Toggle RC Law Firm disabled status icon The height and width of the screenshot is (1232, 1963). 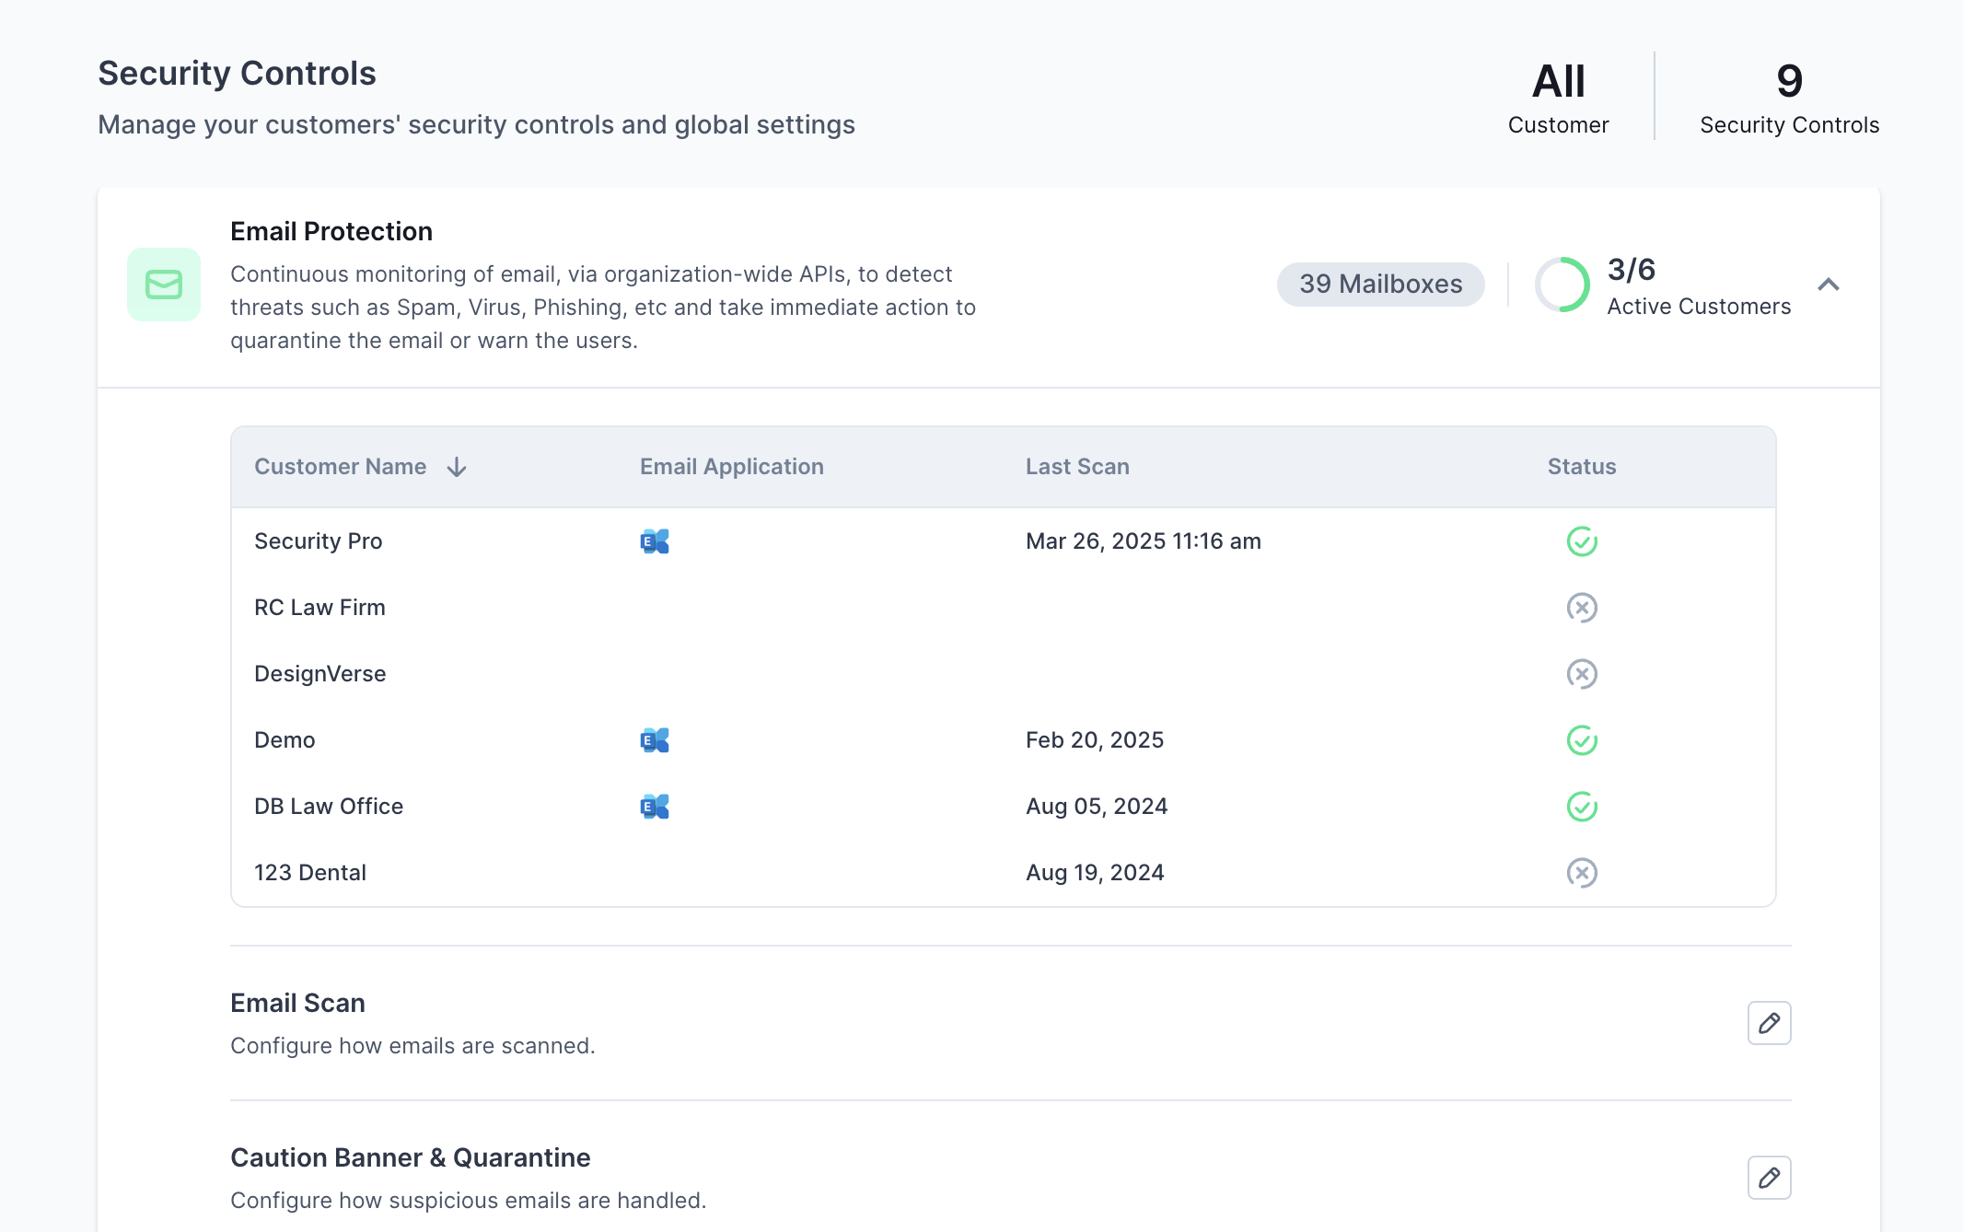point(1582,608)
